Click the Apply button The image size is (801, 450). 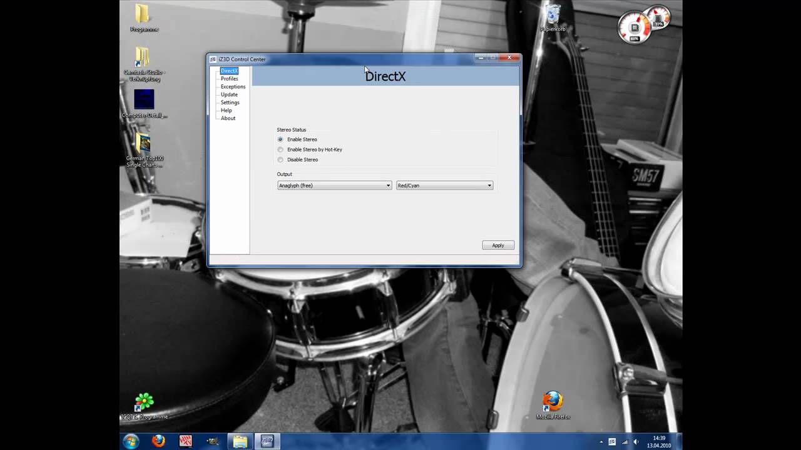pos(498,245)
